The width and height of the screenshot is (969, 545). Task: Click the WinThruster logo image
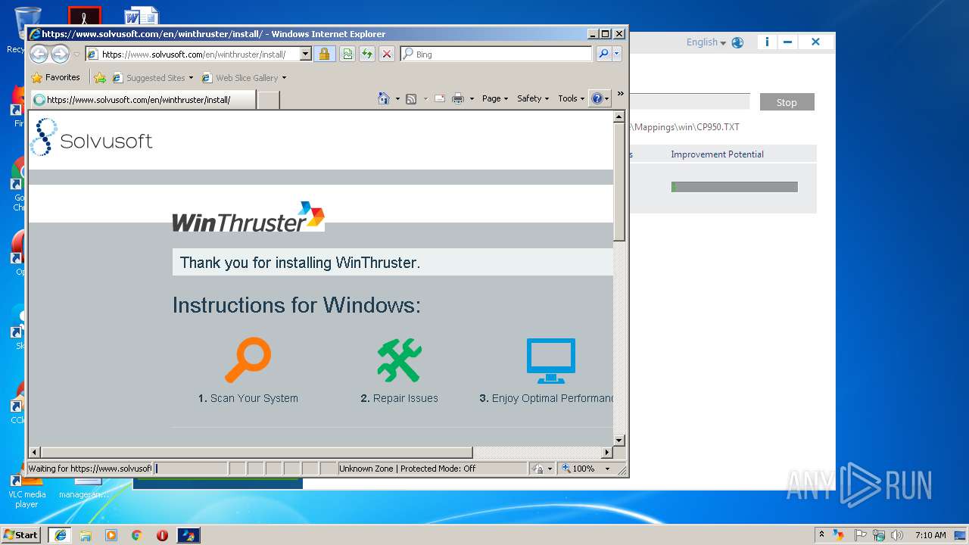pos(248,216)
